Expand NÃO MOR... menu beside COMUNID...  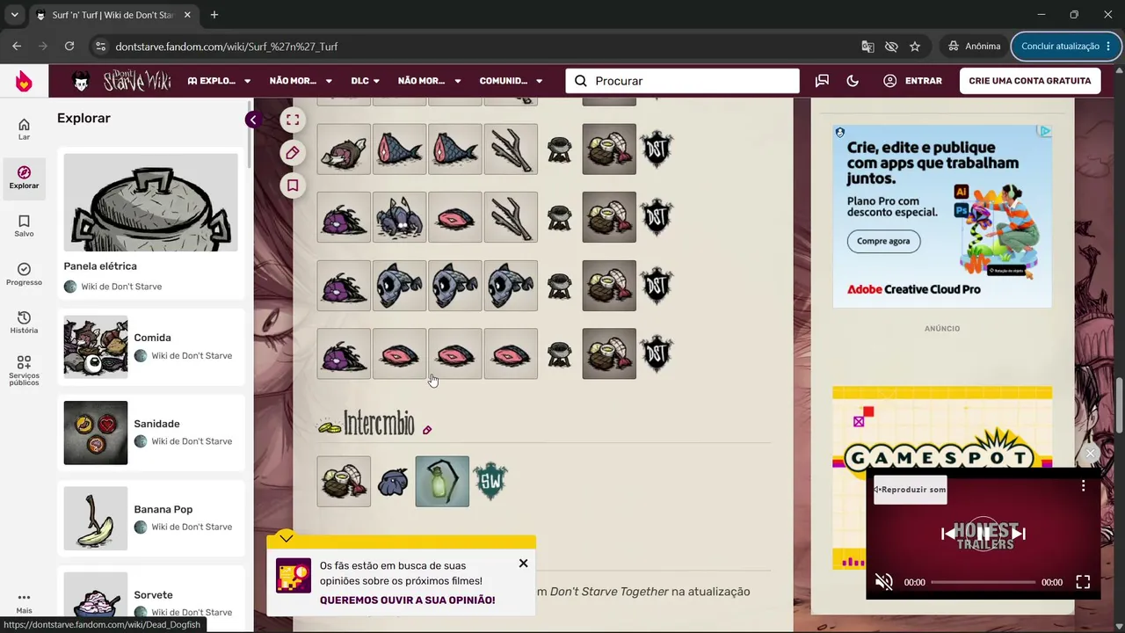(430, 81)
